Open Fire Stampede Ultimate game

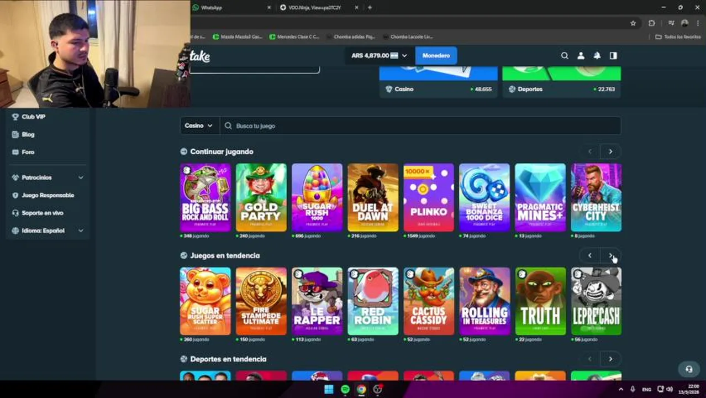[261, 301]
